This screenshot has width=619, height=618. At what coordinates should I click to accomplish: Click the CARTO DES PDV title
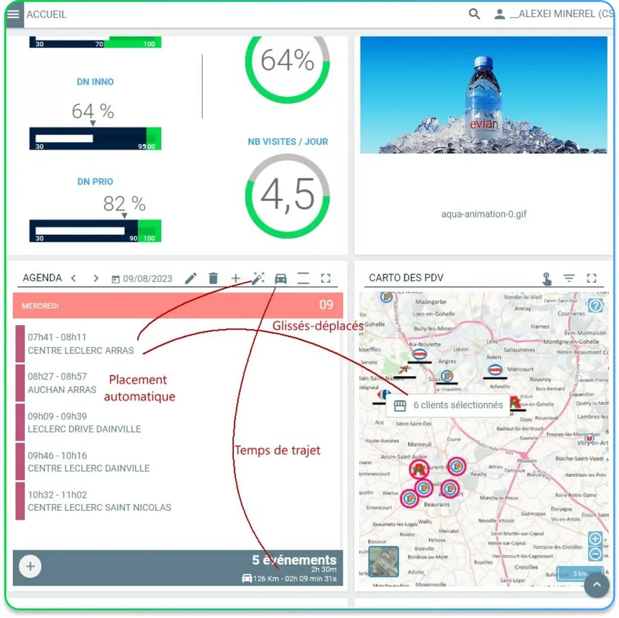(406, 278)
